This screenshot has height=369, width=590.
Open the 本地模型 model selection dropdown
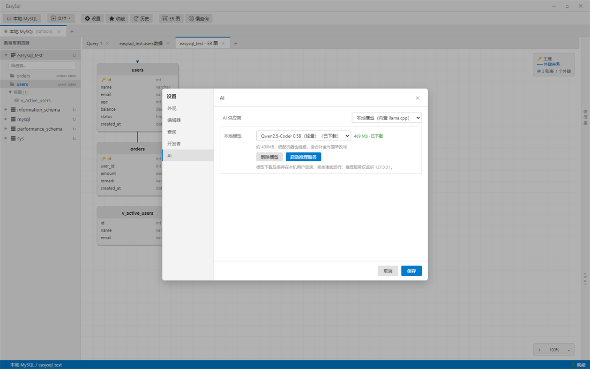pyautogui.click(x=303, y=136)
